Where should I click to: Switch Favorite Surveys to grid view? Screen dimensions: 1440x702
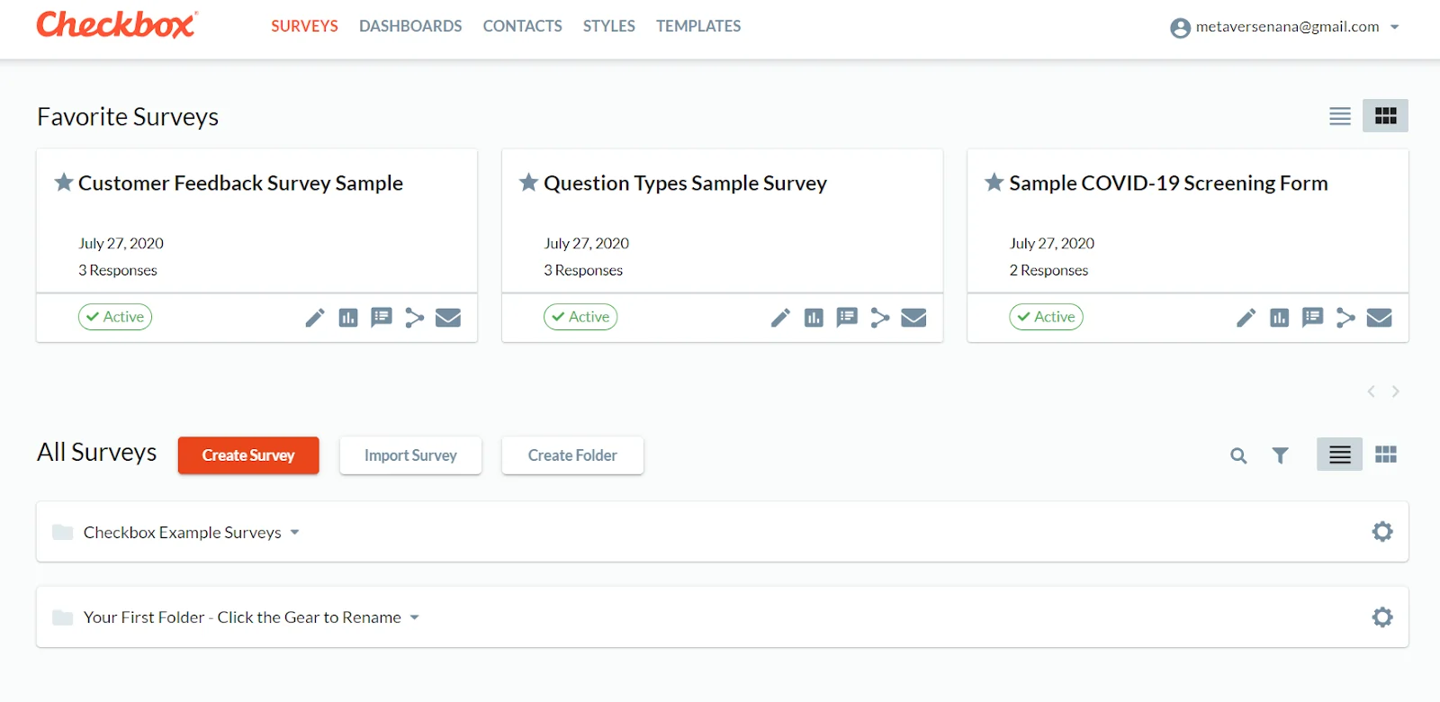(1385, 116)
